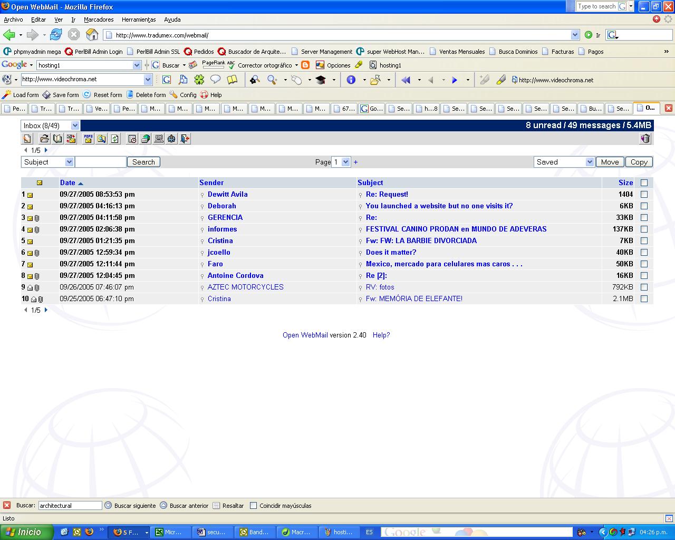The height and width of the screenshot is (540, 675).
Task: Log out using the exit door icon
Action: [x=185, y=139]
